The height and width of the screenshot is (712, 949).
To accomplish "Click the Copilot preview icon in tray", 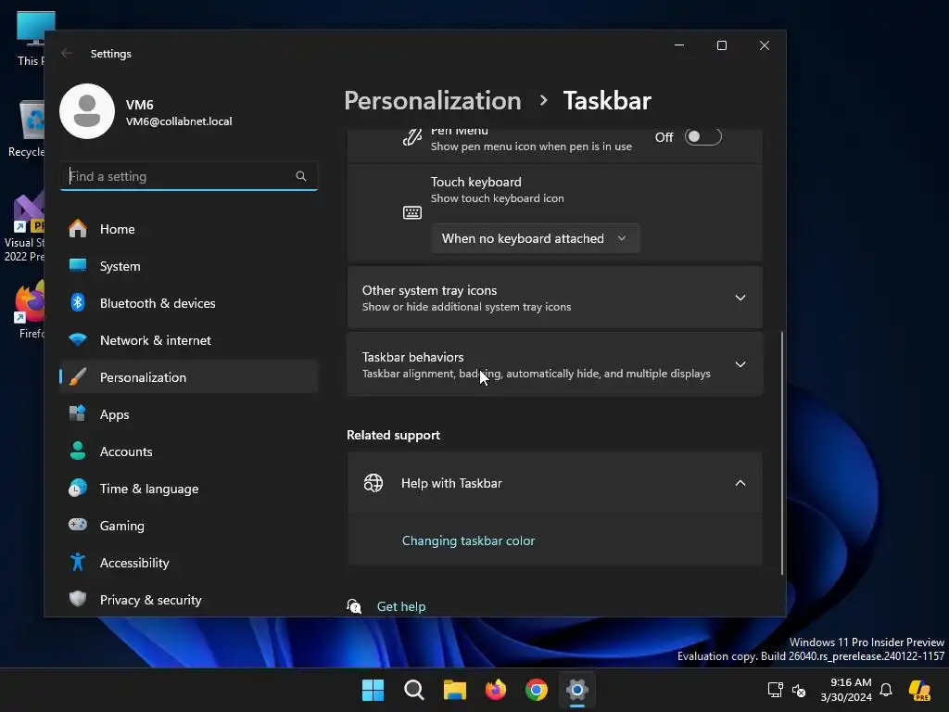I will pos(920,690).
